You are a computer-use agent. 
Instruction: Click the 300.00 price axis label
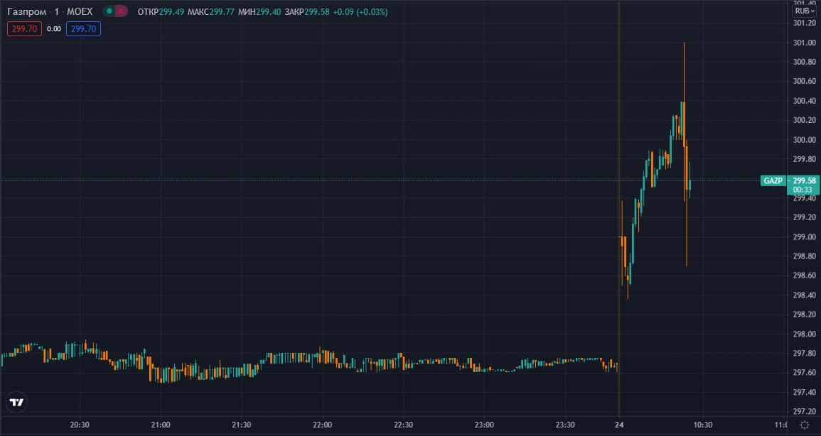(x=804, y=140)
